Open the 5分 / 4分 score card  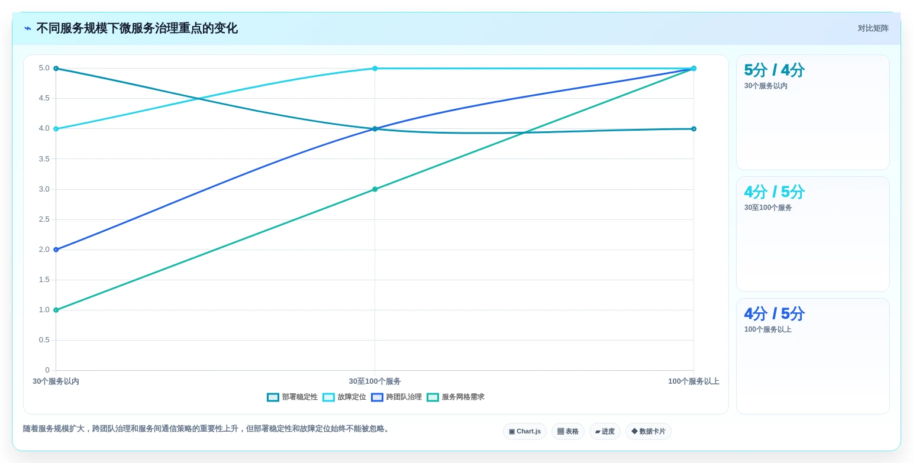(x=813, y=112)
